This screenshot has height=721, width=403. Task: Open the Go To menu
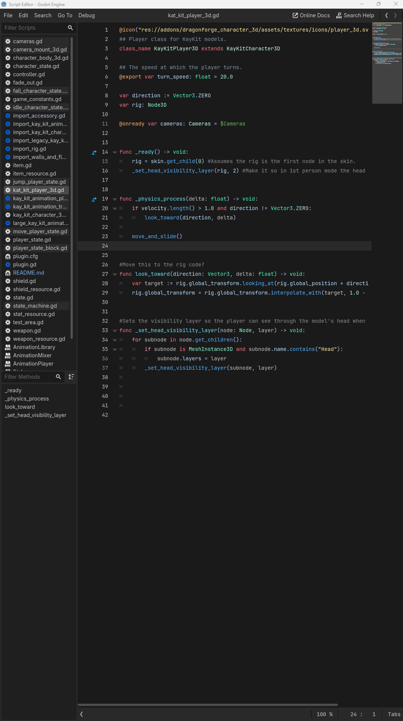(65, 15)
